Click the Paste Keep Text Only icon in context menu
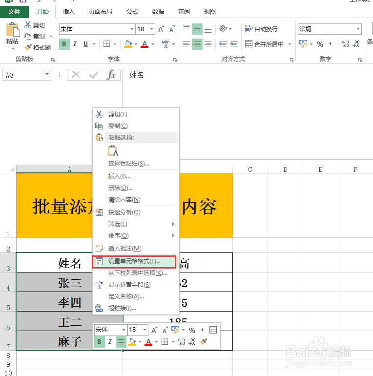The height and width of the screenshot is (376, 373). pyautogui.click(x=113, y=151)
